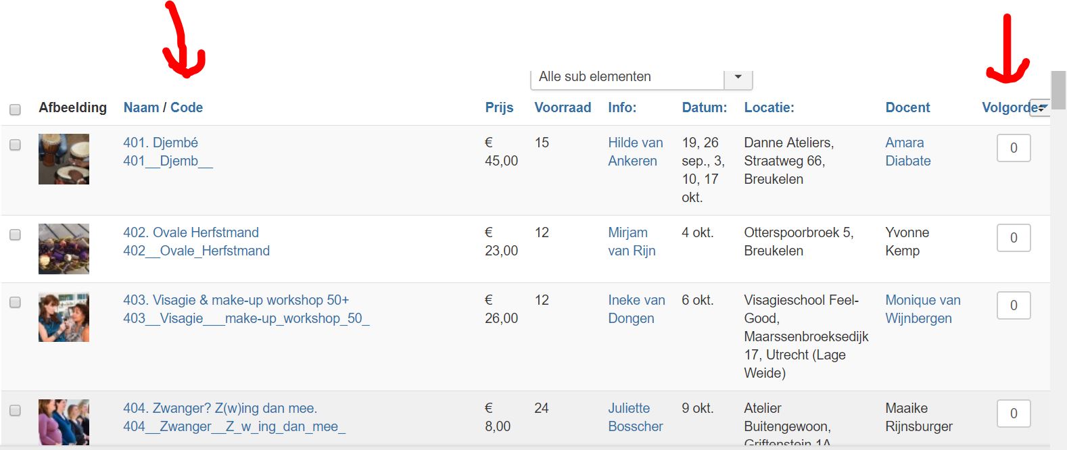This screenshot has width=1067, height=450.
Task: Open the Zwanger Z(w)ing thumbnail image
Action: pos(64,422)
